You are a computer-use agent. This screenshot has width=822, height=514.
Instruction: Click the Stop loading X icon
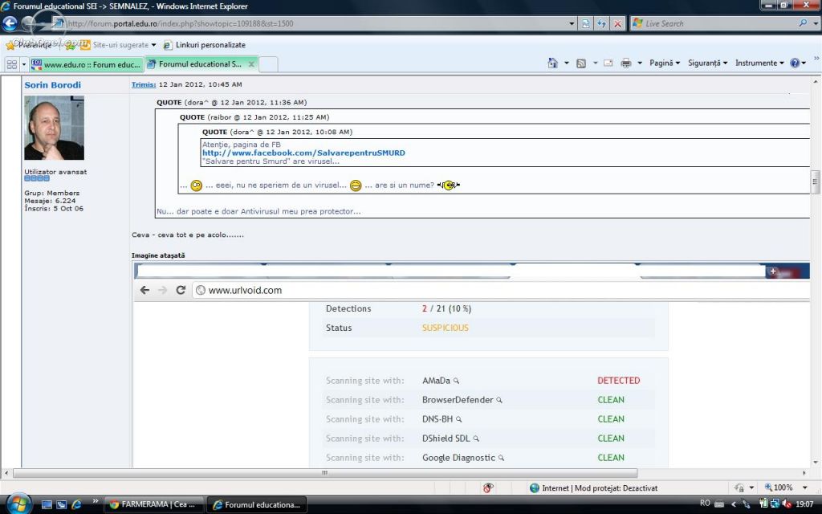tap(617, 23)
